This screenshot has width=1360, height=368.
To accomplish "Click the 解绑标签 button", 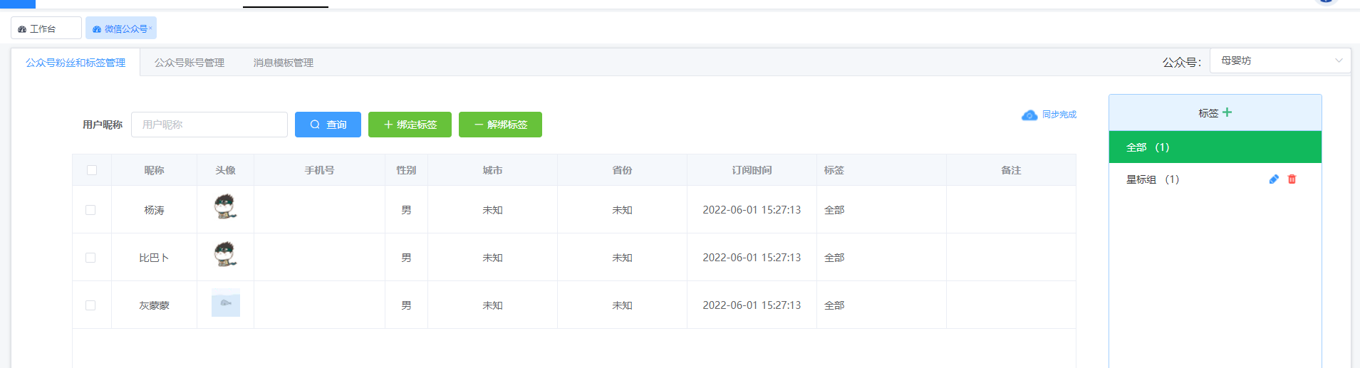I will 500,125.
